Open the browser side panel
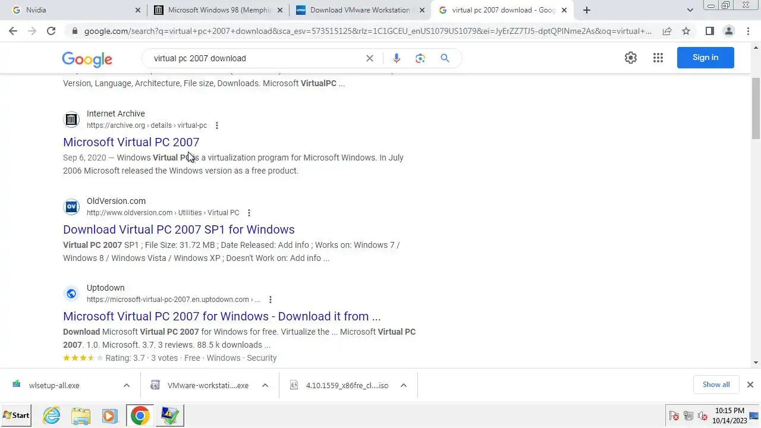The height and width of the screenshot is (428, 761). coord(709,31)
